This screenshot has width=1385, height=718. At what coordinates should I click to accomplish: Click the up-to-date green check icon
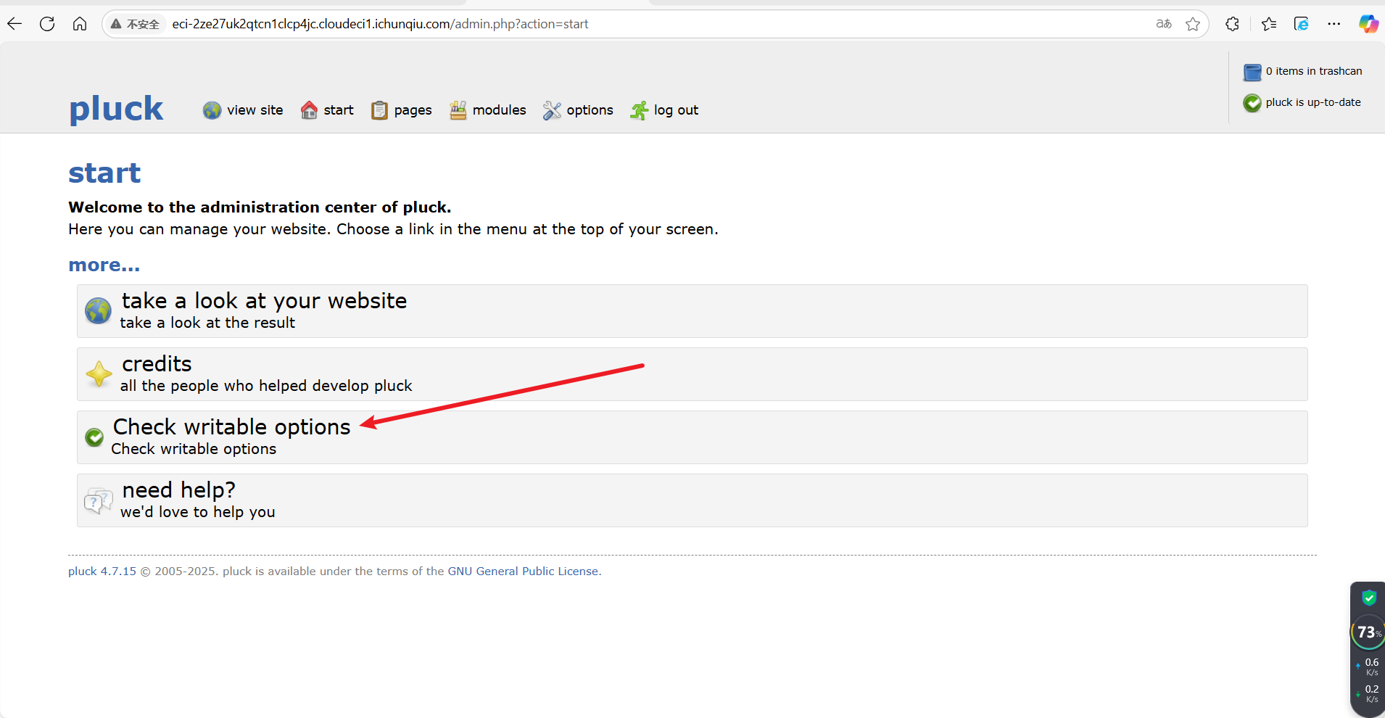tap(1252, 103)
